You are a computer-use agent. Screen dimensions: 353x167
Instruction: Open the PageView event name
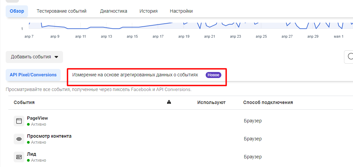[x=37, y=118]
